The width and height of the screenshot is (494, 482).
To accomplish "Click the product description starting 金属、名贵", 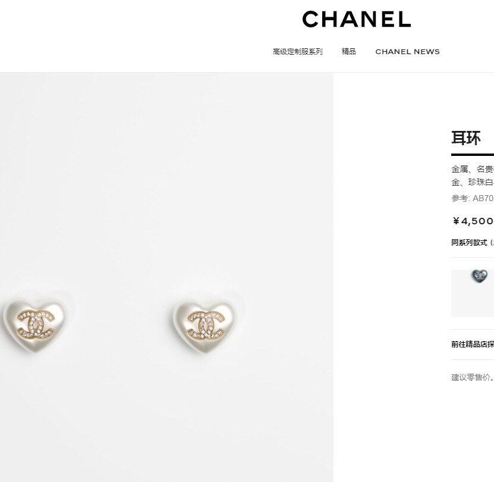I will click(473, 170).
